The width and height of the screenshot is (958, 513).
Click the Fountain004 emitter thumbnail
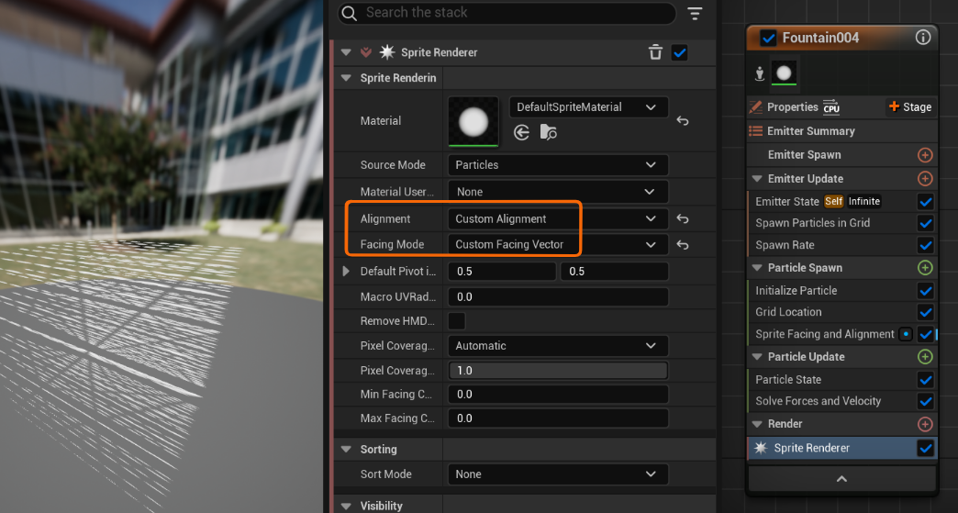(784, 74)
